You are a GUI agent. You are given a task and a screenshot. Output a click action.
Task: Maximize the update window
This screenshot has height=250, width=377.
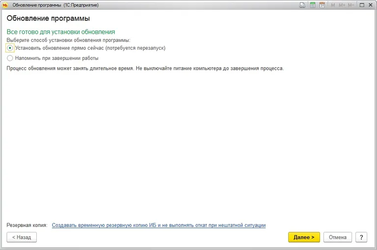362,5
